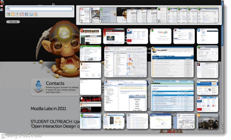Choose the Amazon search engine icon
Screen dimensions: 231x140
[x=17, y=14]
